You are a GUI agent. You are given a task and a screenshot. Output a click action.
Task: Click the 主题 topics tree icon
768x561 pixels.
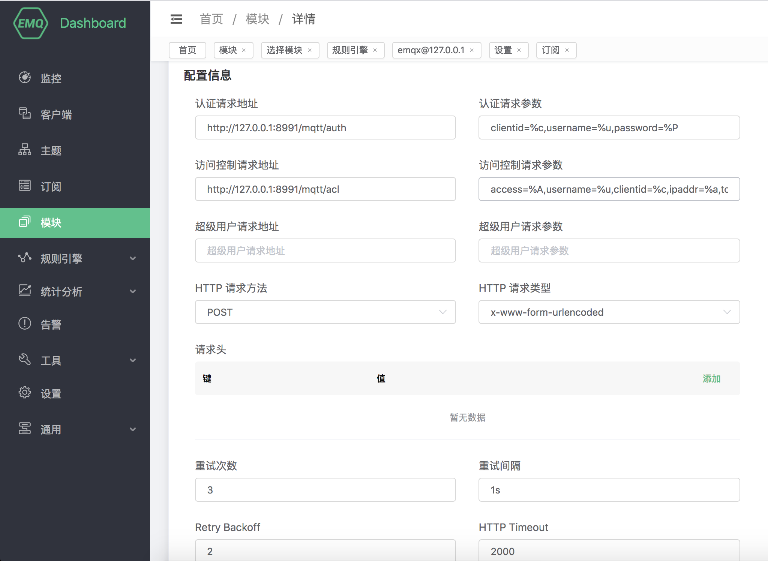tap(25, 150)
